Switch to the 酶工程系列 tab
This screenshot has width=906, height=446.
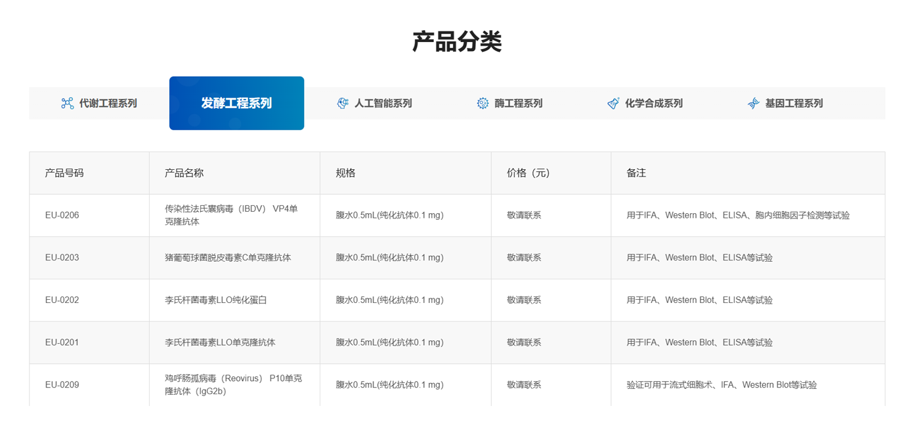tap(509, 103)
